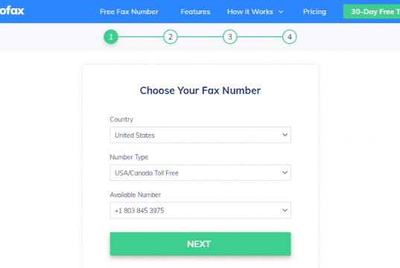Image resolution: width=400 pixels, height=268 pixels.
Task: Go to step 2 circle indicator
Action: (171, 37)
